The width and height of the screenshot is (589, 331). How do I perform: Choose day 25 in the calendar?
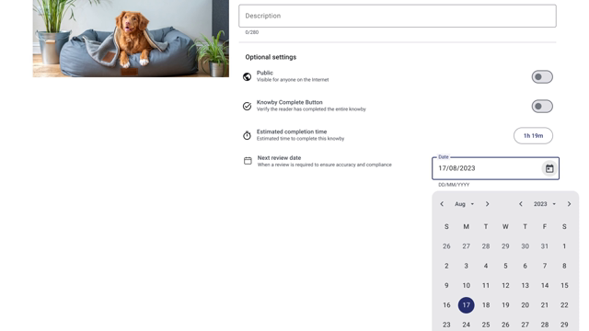(486, 325)
